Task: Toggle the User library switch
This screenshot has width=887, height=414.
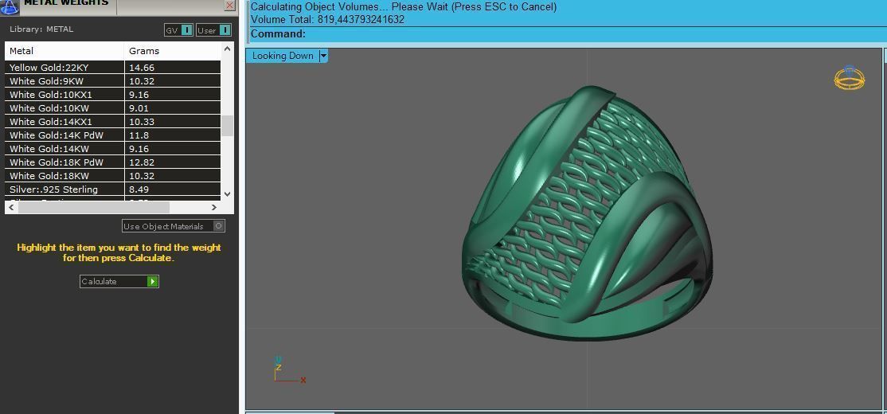Action: [225, 30]
